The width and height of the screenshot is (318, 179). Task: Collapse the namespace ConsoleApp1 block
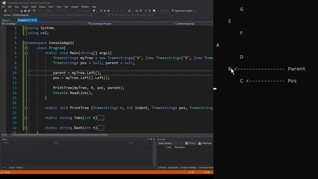click(26, 43)
